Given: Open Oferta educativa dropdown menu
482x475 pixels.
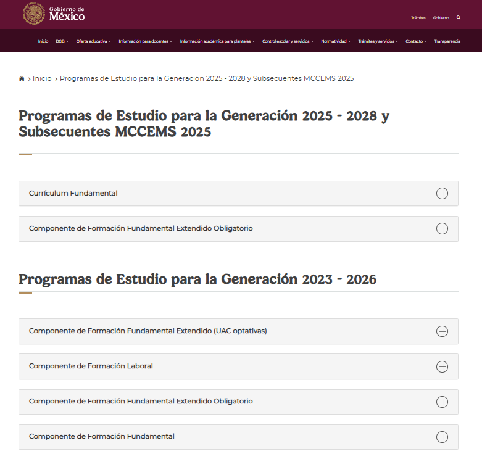Looking at the screenshot, I should click(93, 41).
